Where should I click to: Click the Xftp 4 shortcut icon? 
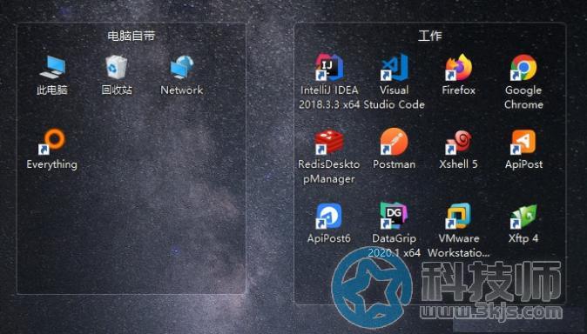[x=523, y=217]
